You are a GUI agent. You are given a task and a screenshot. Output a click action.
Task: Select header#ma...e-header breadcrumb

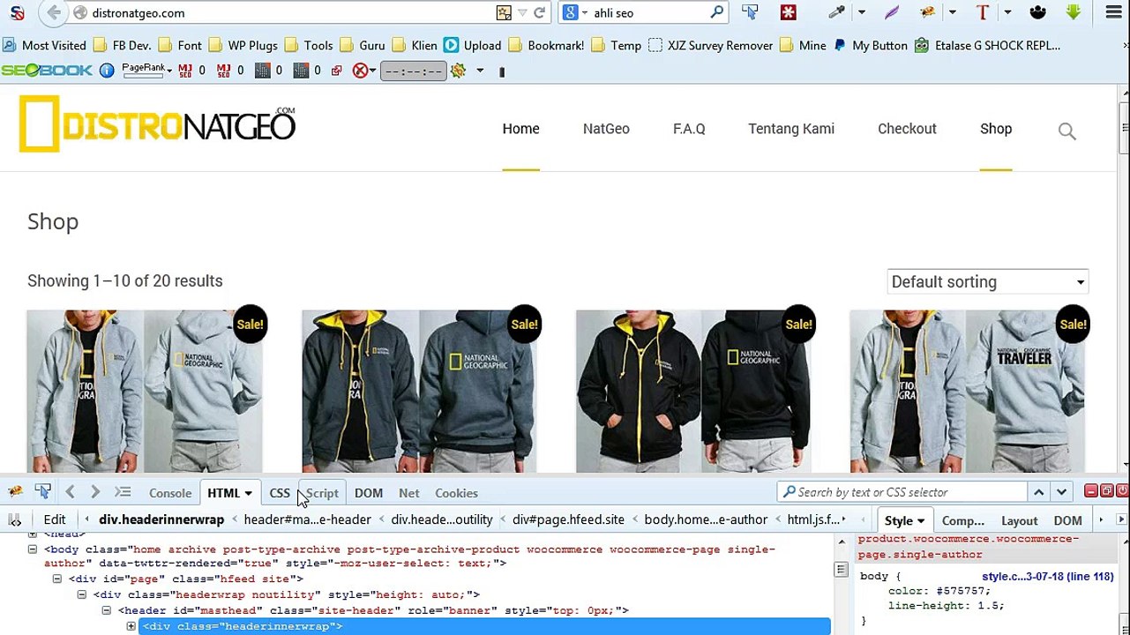[x=307, y=519]
